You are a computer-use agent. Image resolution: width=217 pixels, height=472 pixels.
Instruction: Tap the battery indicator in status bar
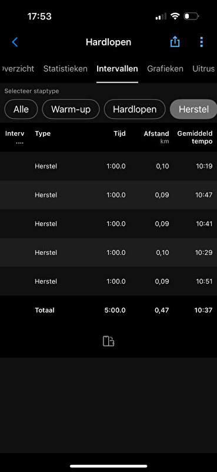(191, 16)
